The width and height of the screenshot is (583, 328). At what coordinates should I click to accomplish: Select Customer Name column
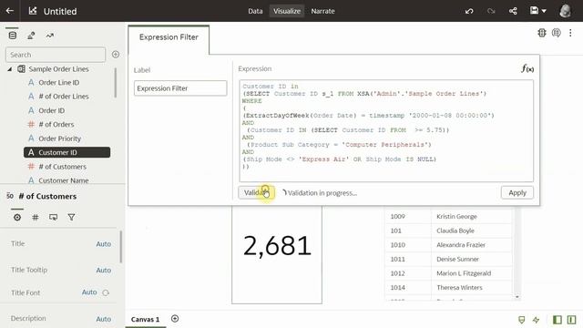pyautogui.click(x=64, y=180)
